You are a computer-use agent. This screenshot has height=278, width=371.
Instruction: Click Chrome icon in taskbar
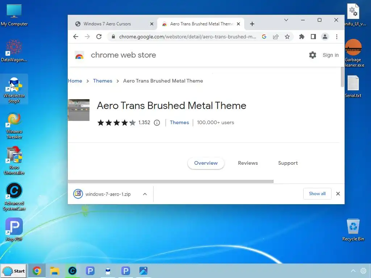pos(37,271)
